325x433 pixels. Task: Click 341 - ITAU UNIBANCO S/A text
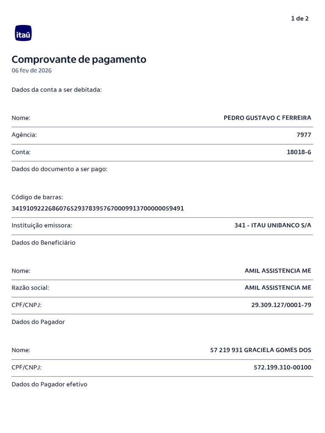(x=273, y=225)
